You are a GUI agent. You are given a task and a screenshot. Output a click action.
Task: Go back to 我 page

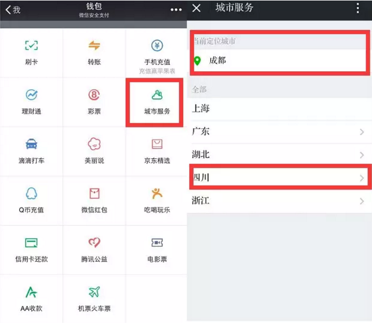click(x=13, y=10)
